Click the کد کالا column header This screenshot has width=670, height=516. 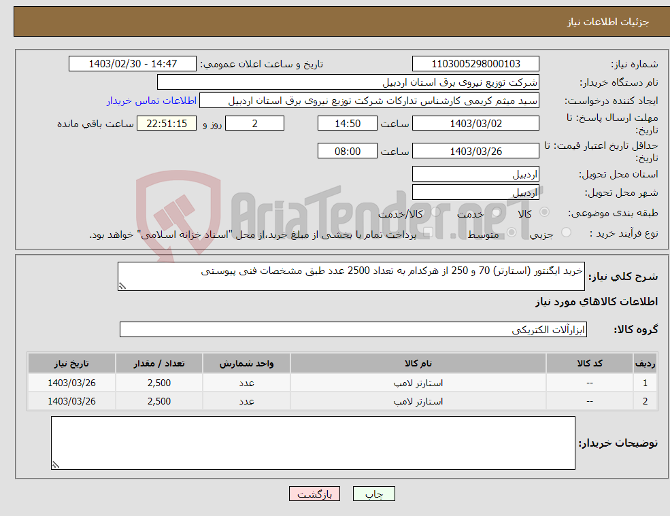[x=590, y=364]
